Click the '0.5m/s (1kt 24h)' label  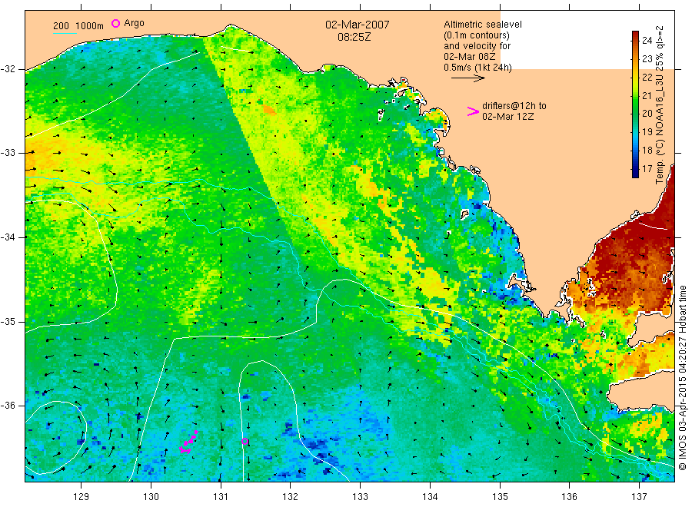tap(478, 68)
